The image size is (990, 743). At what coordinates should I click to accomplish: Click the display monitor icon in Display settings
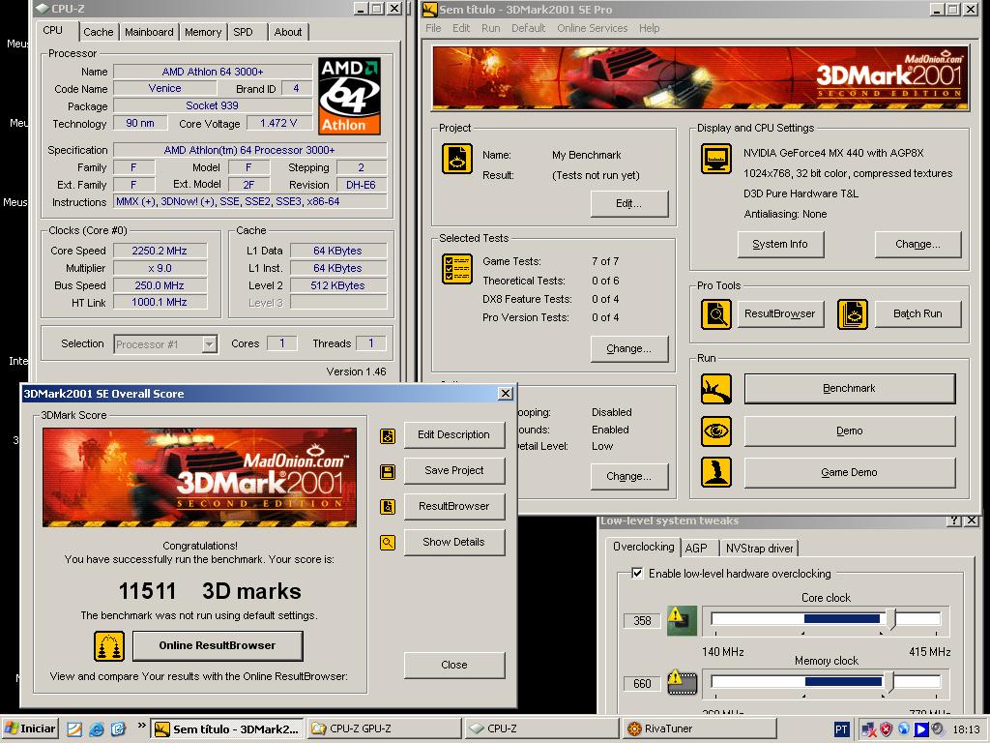(716, 159)
